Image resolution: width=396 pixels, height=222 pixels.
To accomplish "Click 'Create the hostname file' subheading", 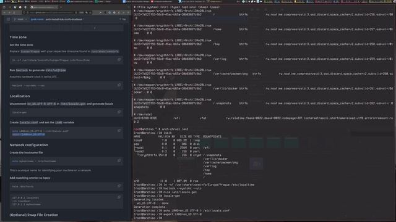I will click(x=26, y=152).
